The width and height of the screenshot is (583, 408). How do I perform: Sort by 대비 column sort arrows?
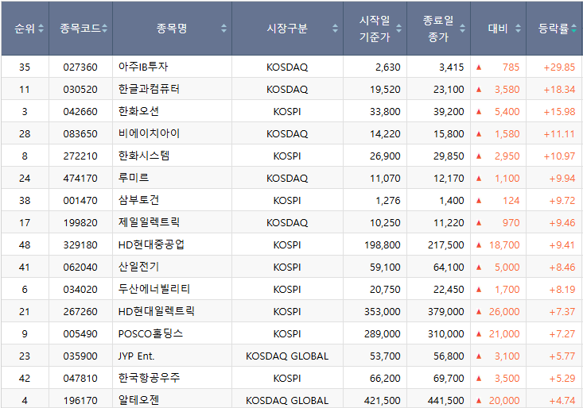[518, 29]
